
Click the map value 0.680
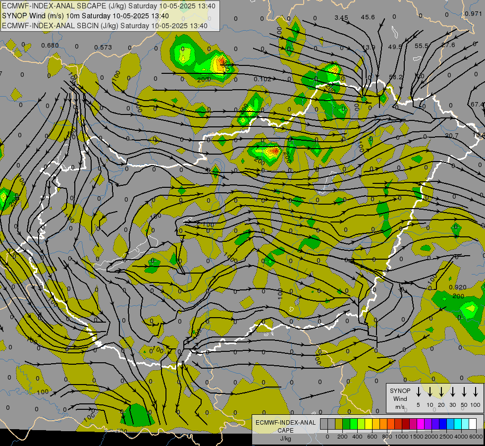click(x=50, y=46)
